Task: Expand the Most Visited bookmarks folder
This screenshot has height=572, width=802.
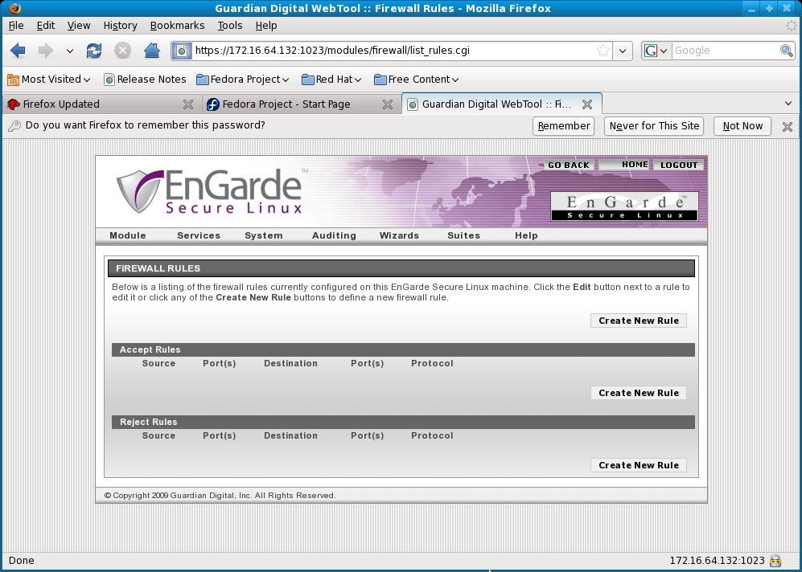Action: (x=49, y=80)
